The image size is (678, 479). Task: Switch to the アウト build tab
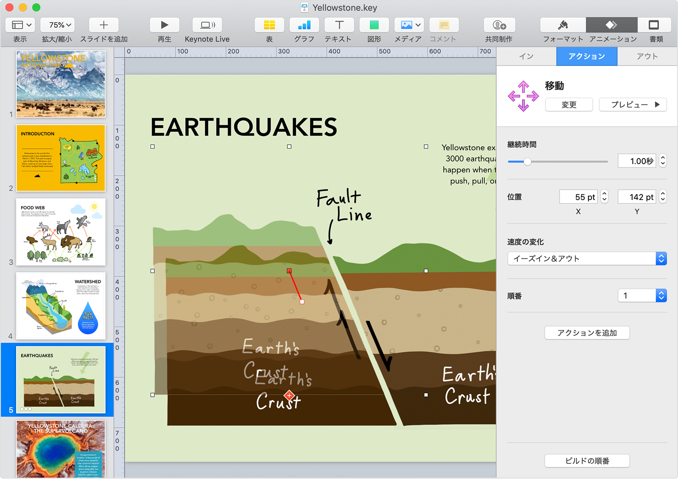click(x=647, y=57)
